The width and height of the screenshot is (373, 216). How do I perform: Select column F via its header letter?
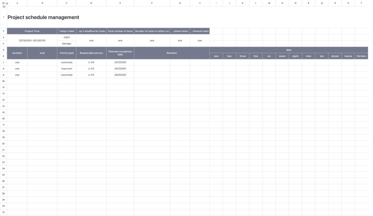[x=152, y=3]
